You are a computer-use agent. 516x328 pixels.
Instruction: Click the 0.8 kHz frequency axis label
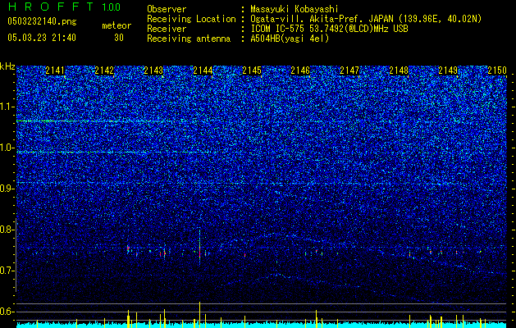[x=7, y=230]
